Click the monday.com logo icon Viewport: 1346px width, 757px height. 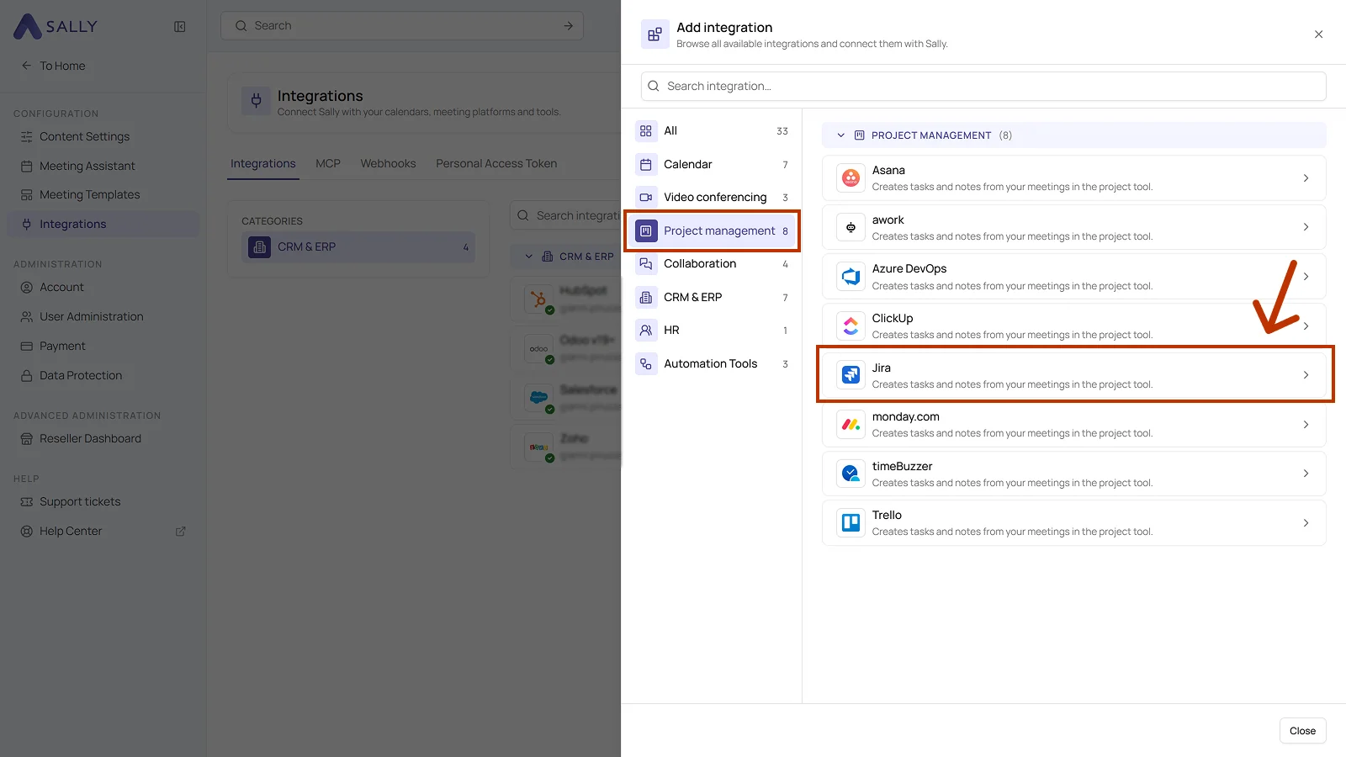click(x=851, y=425)
